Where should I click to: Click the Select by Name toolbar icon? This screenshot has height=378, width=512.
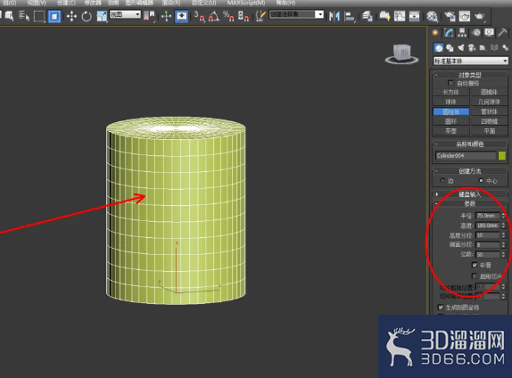point(24,16)
